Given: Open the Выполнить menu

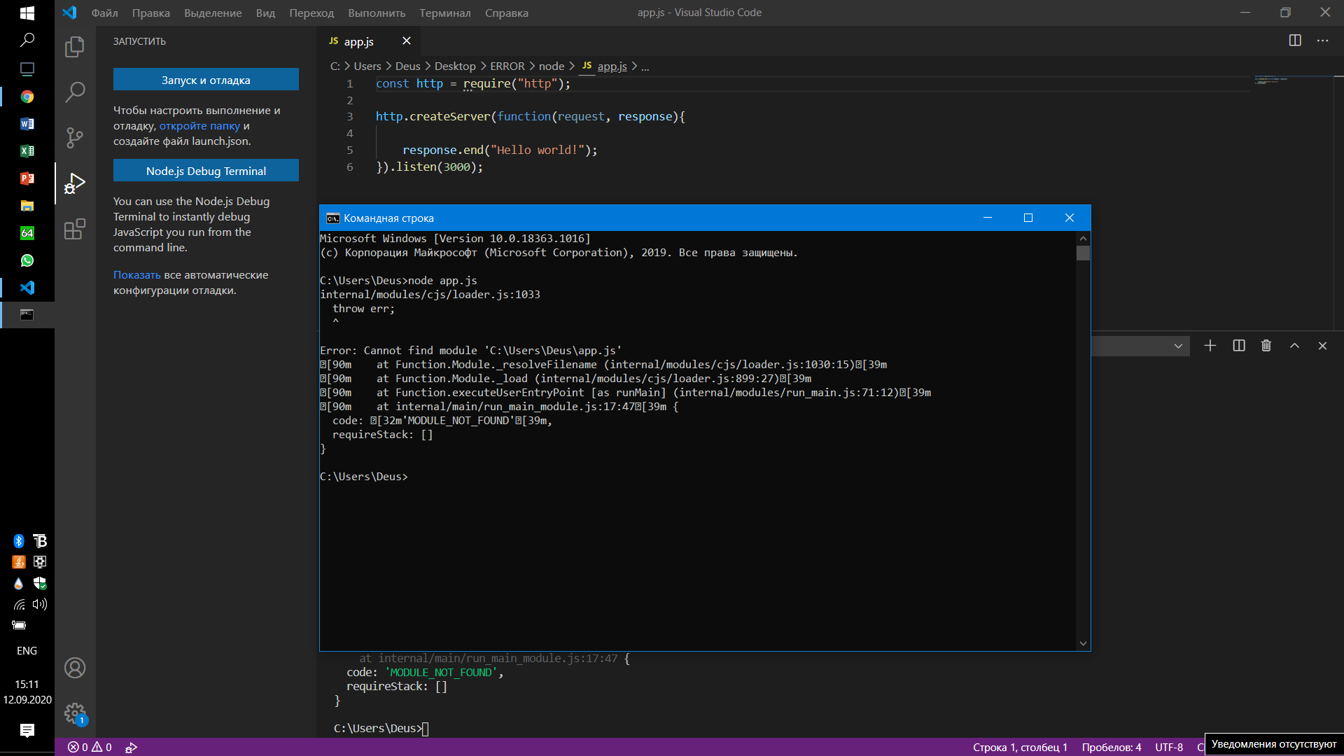Looking at the screenshot, I should (377, 13).
